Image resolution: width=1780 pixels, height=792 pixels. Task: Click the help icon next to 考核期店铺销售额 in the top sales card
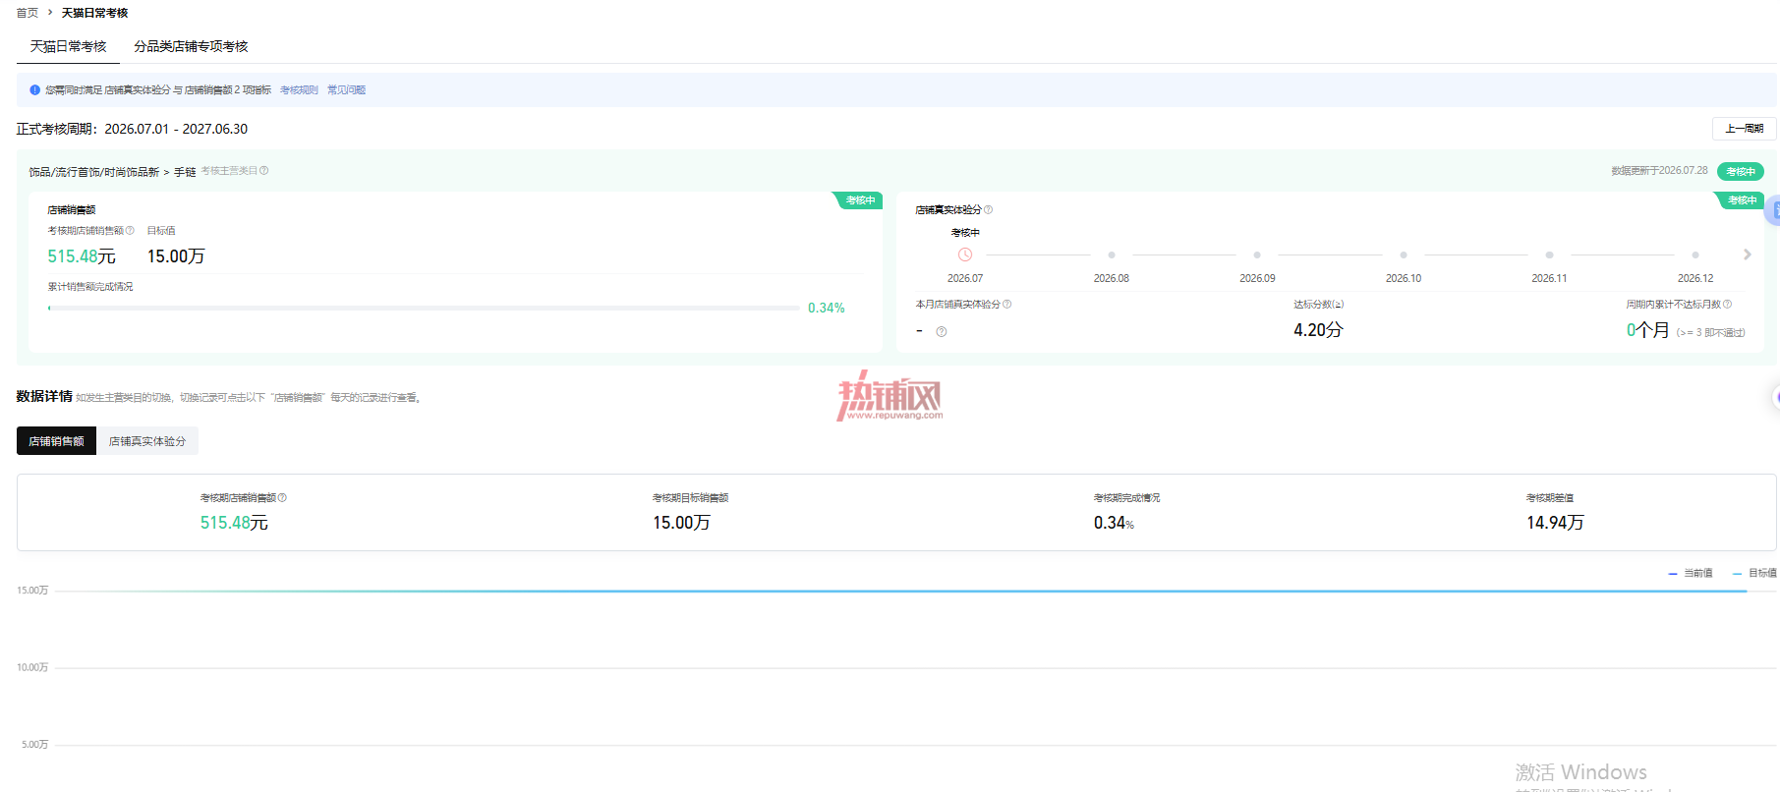pos(130,231)
